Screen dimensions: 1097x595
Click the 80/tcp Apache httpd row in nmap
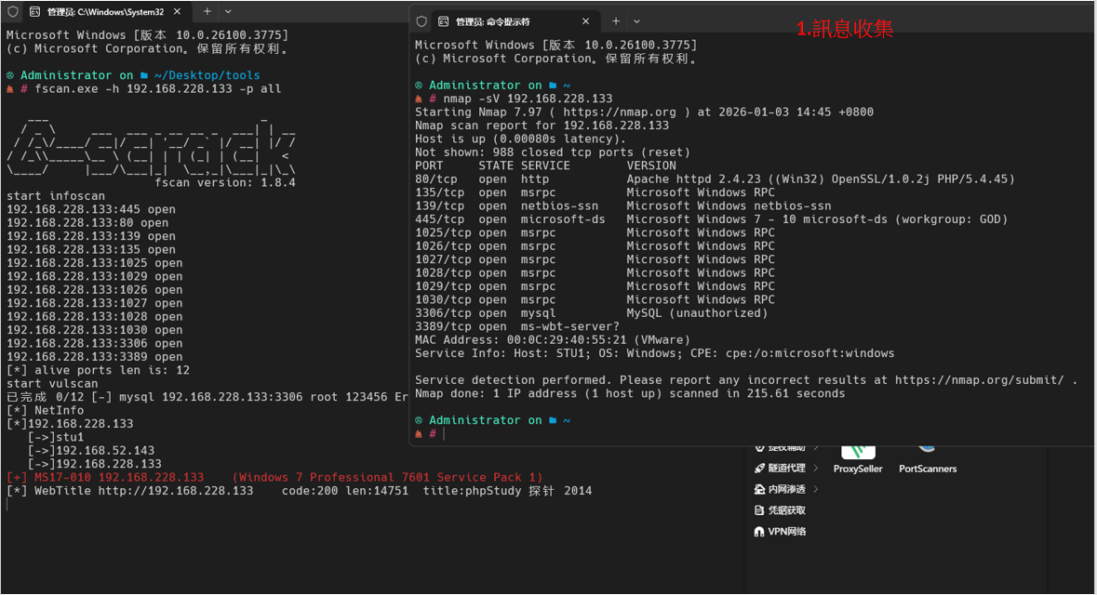715,179
